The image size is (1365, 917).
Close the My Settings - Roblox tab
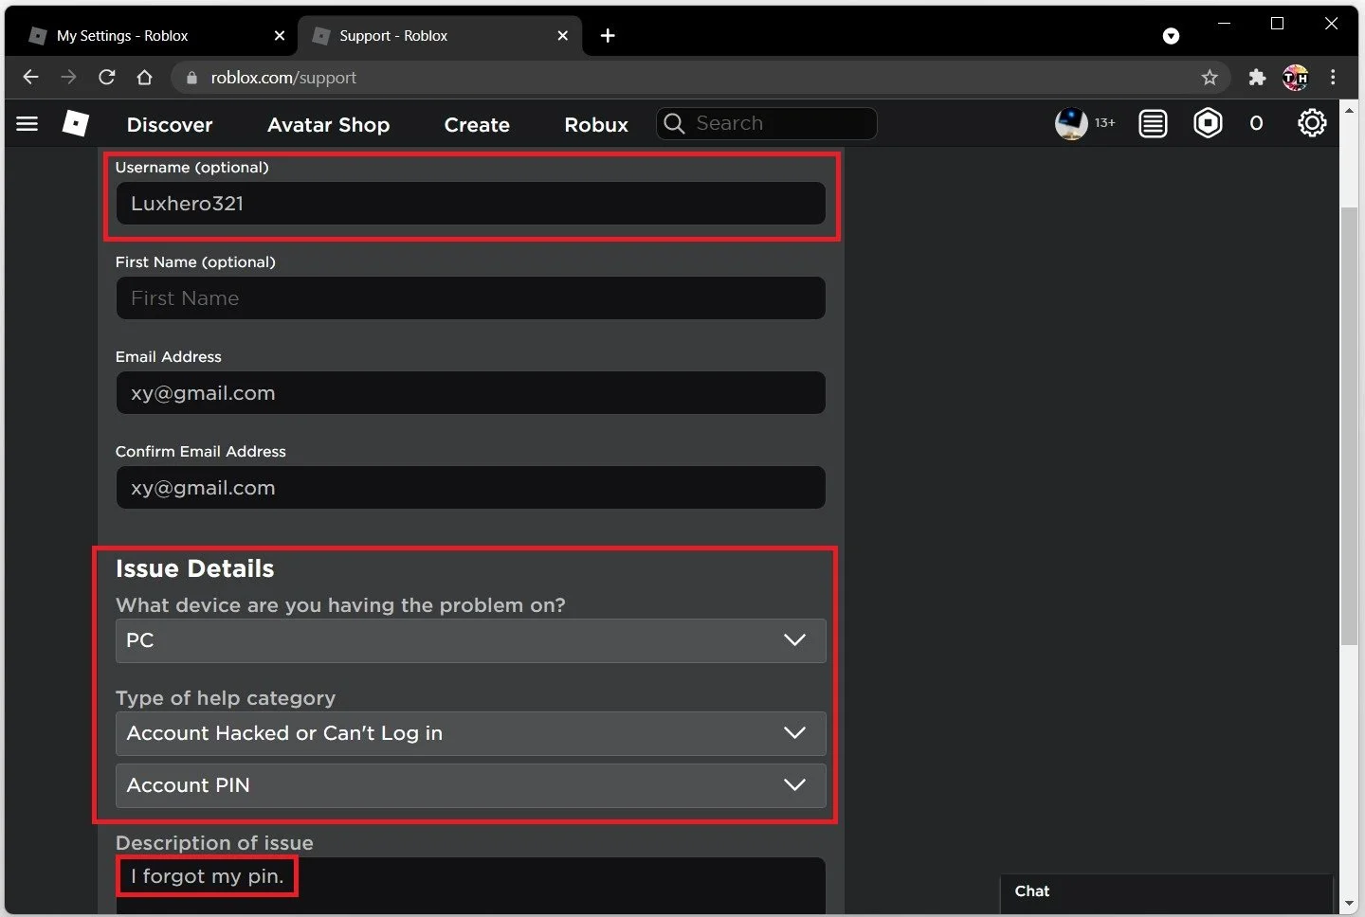click(279, 36)
